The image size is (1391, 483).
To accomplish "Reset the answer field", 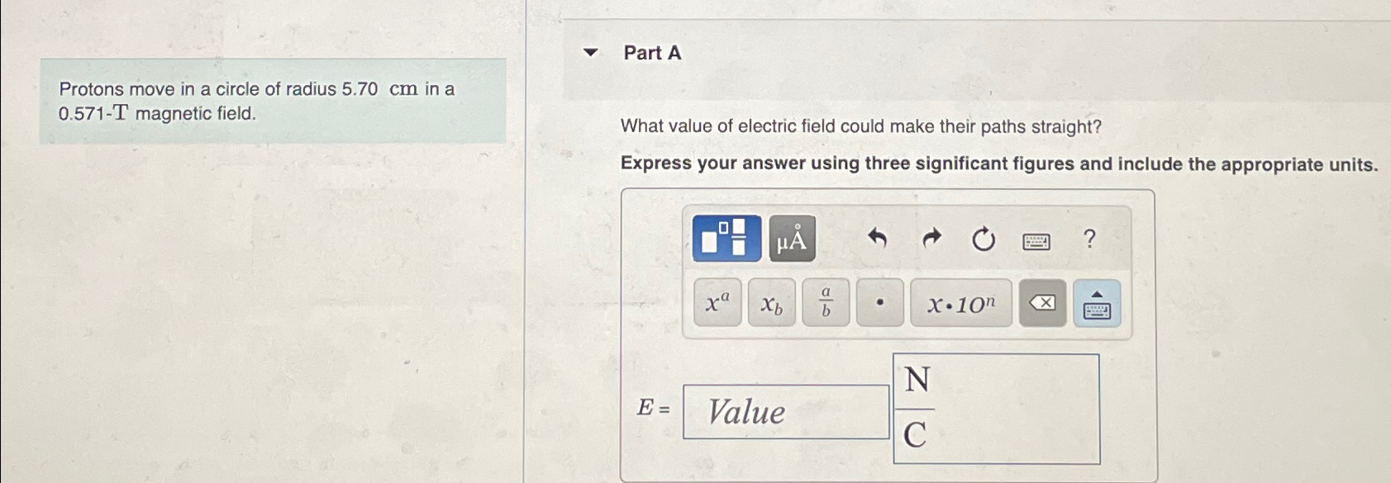I will tap(984, 239).
